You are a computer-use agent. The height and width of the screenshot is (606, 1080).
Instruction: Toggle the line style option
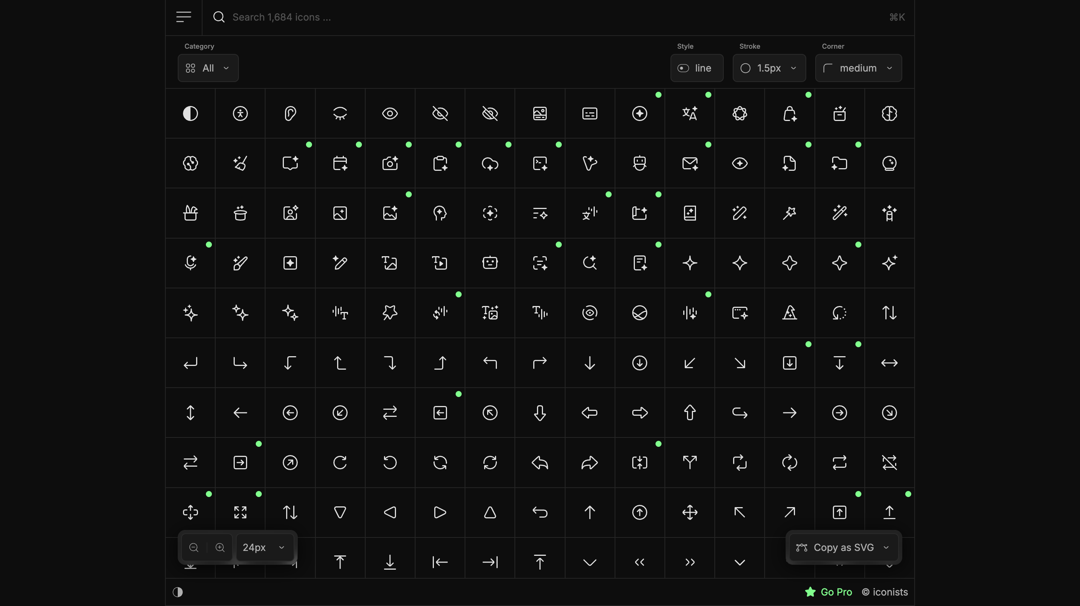[x=696, y=68]
